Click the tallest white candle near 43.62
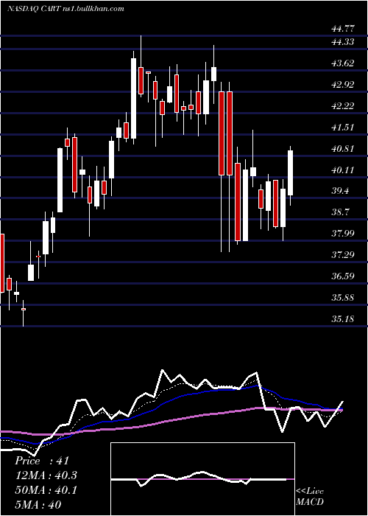 tap(133, 98)
